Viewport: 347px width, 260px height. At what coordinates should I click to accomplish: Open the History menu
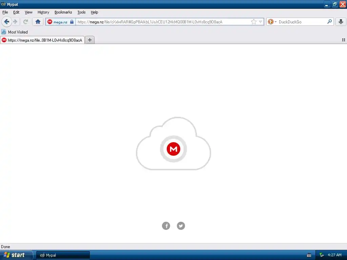tap(43, 12)
